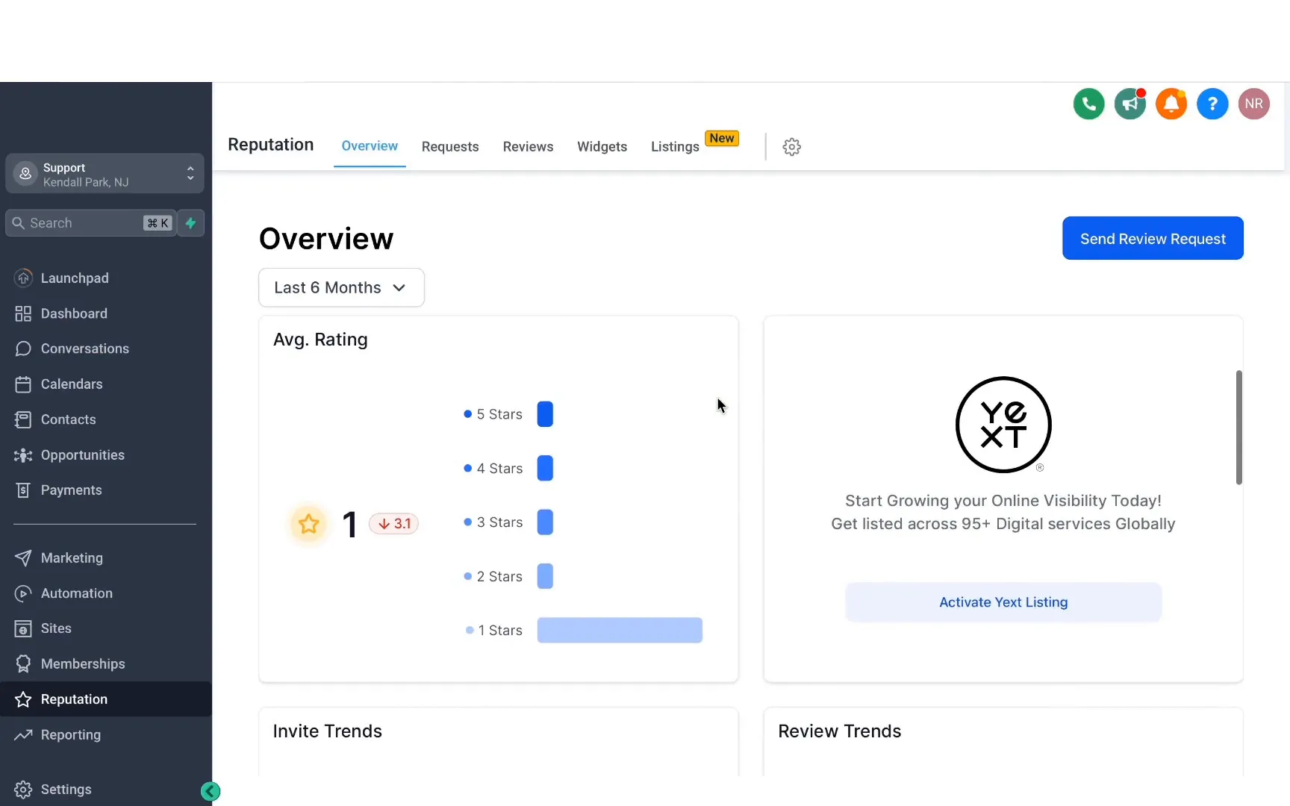Click the 2 Stars rating bar
Screen dimensions: 1290x806
coord(545,576)
